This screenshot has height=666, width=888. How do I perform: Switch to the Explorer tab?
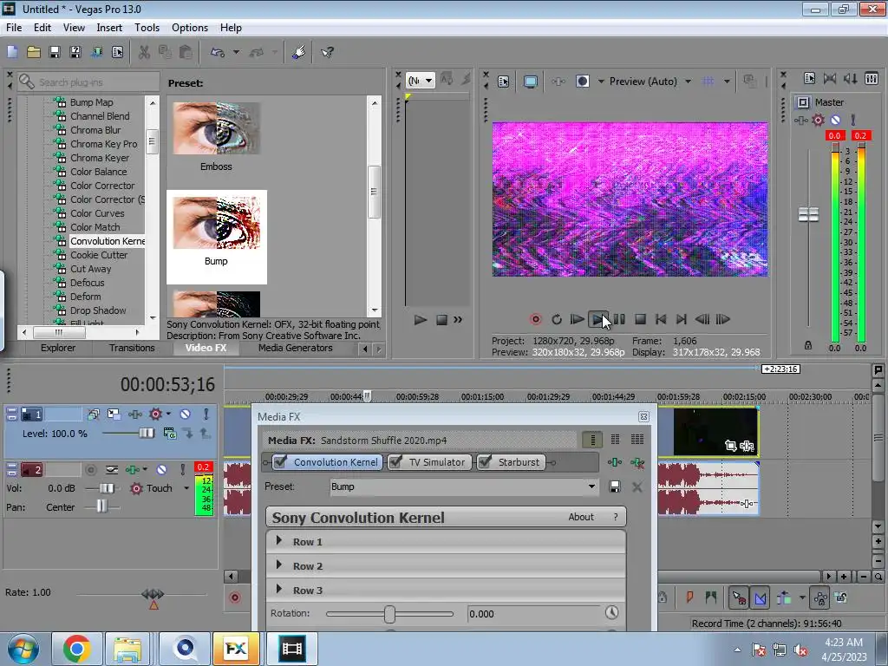(x=58, y=348)
